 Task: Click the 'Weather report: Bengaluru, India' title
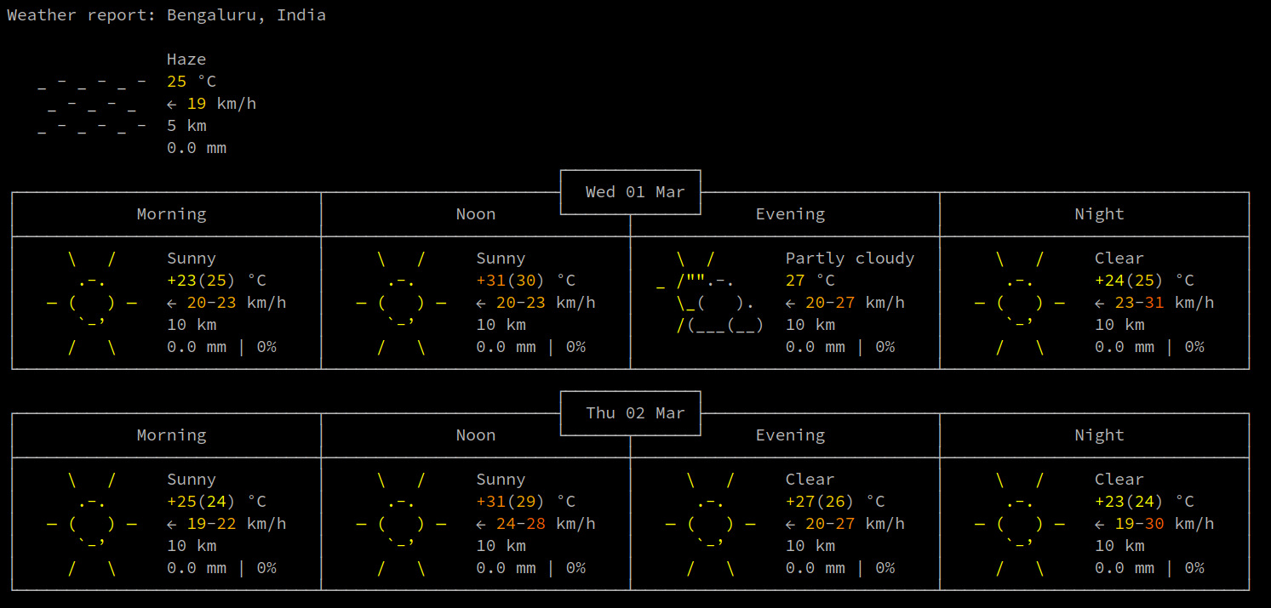tap(167, 15)
